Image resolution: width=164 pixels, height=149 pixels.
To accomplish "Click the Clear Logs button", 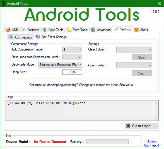I will pos(141,126).
